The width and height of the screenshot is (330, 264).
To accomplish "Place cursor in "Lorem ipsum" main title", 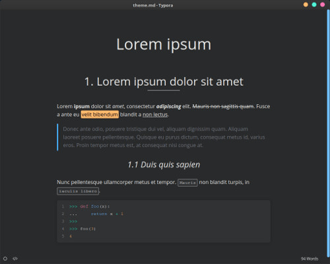I will (164, 44).
